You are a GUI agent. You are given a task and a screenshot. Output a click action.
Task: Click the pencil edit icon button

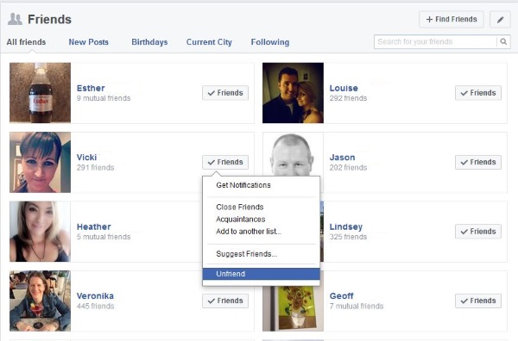coord(500,20)
